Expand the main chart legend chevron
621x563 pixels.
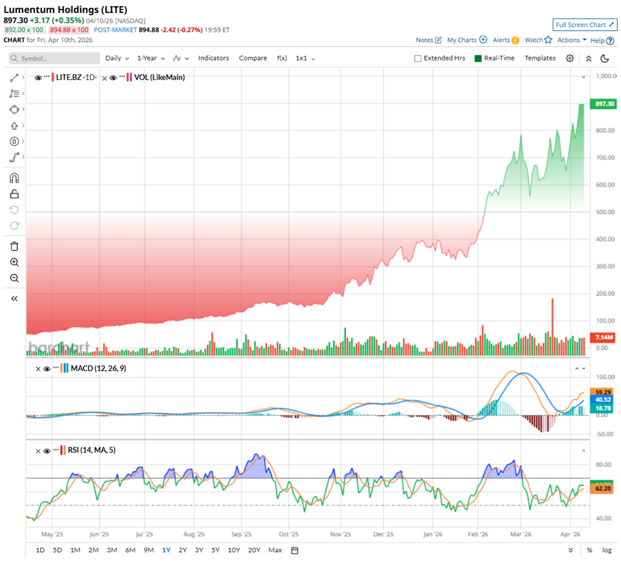(583, 77)
